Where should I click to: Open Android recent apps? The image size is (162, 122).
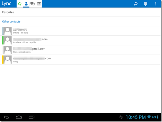pos(32,117)
